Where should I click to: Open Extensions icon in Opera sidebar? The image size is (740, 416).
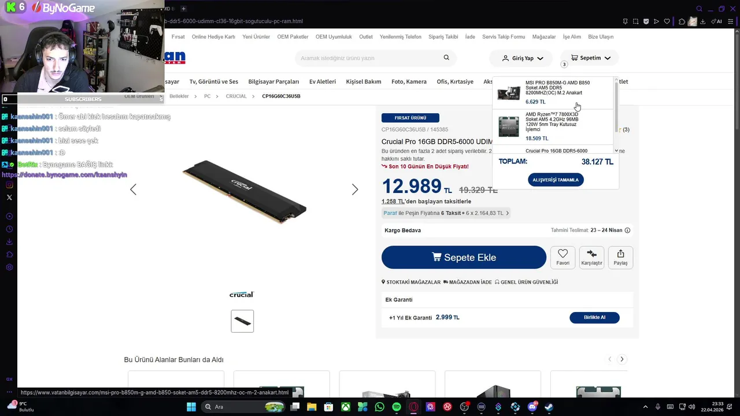tap(9, 254)
